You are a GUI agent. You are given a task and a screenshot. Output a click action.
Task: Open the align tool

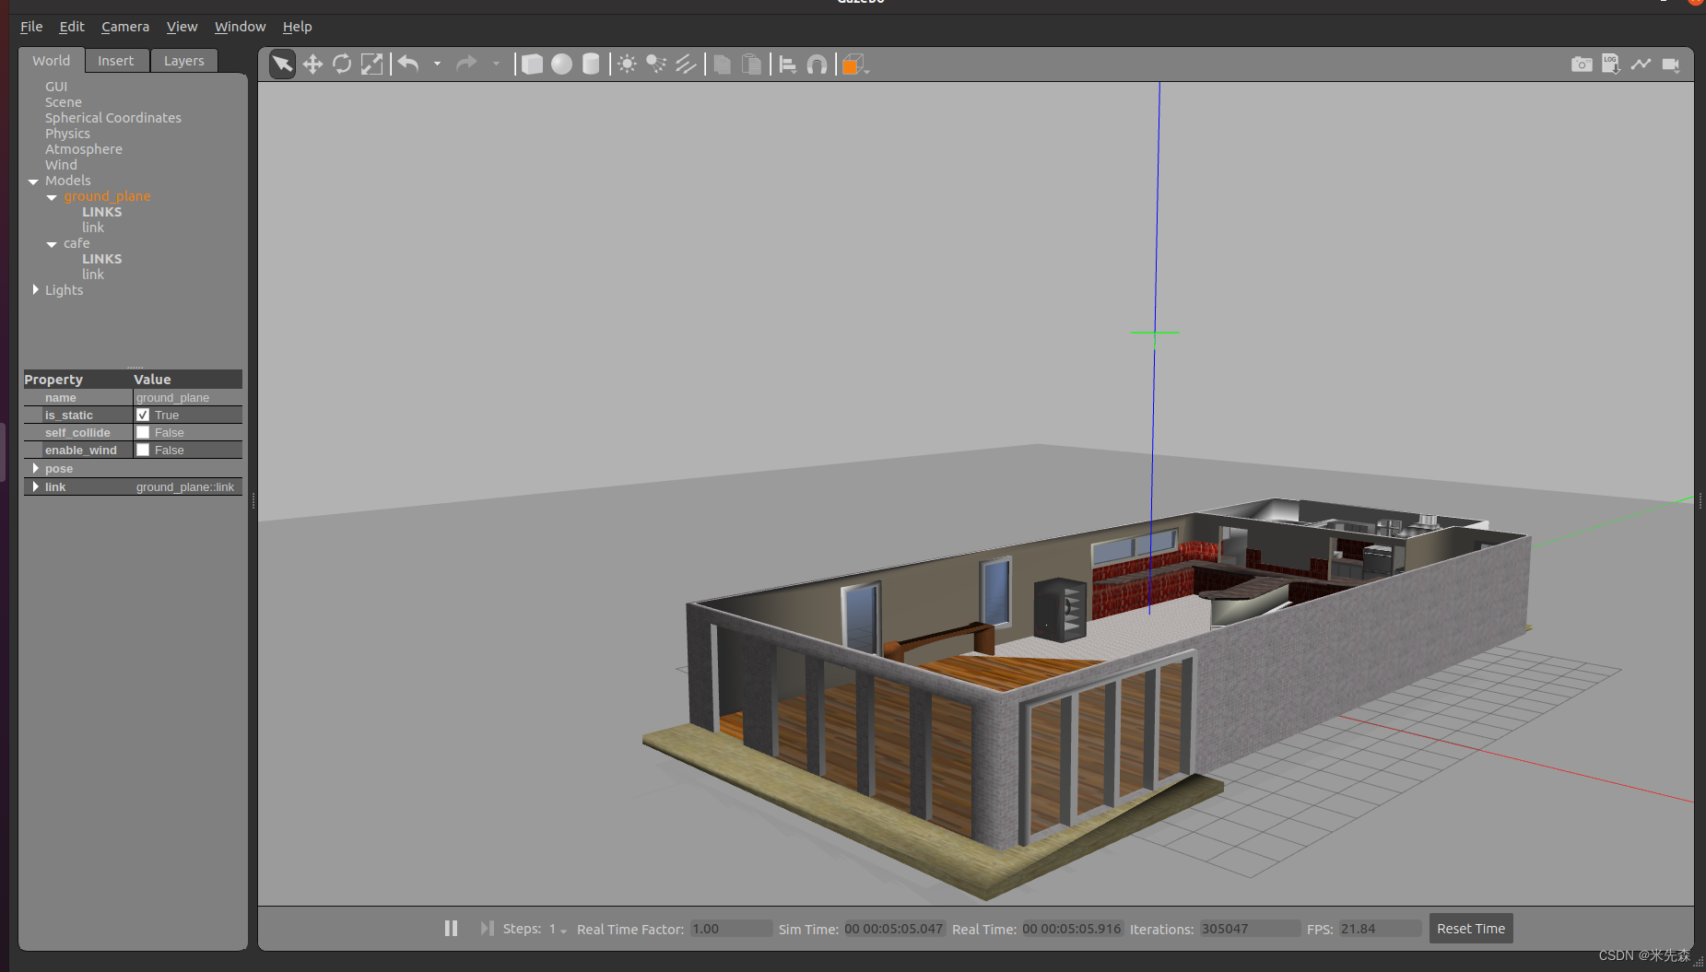pyautogui.click(x=787, y=64)
